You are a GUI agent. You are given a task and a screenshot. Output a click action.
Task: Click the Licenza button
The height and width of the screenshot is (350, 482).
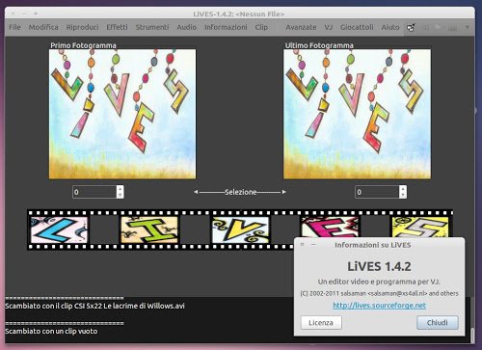click(x=321, y=322)
